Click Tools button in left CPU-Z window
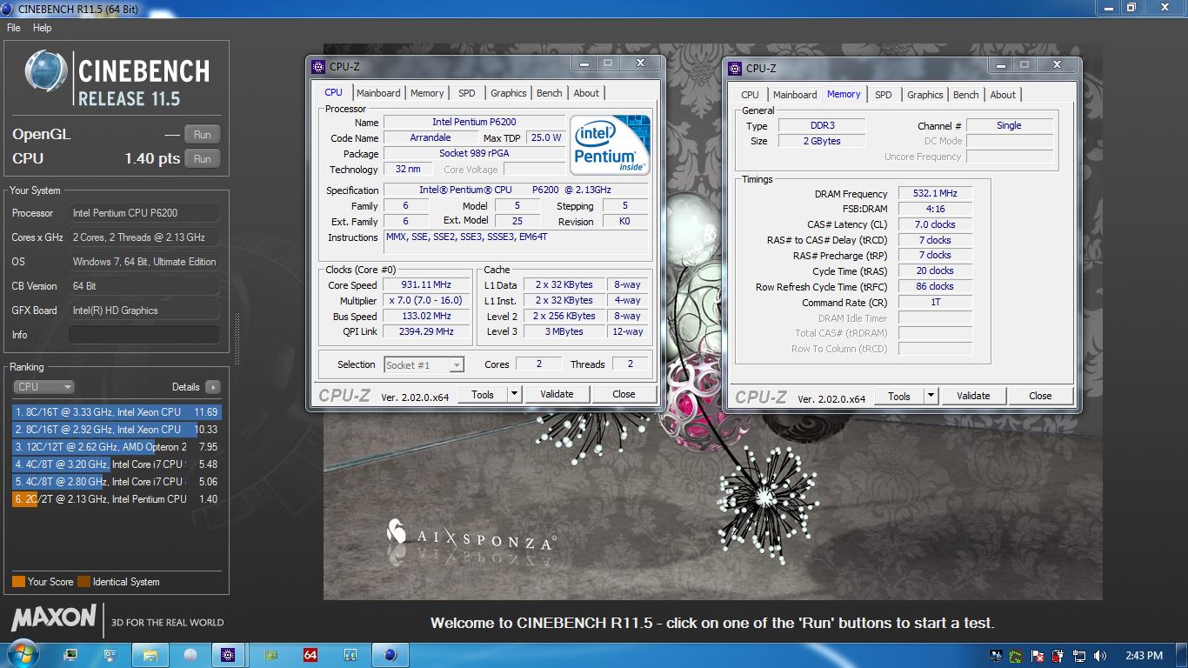Image resolution: width=1188 pixels, height=668 pixels. [x=483, y=394]
